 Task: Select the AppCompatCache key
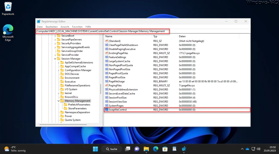click(75, 66)
